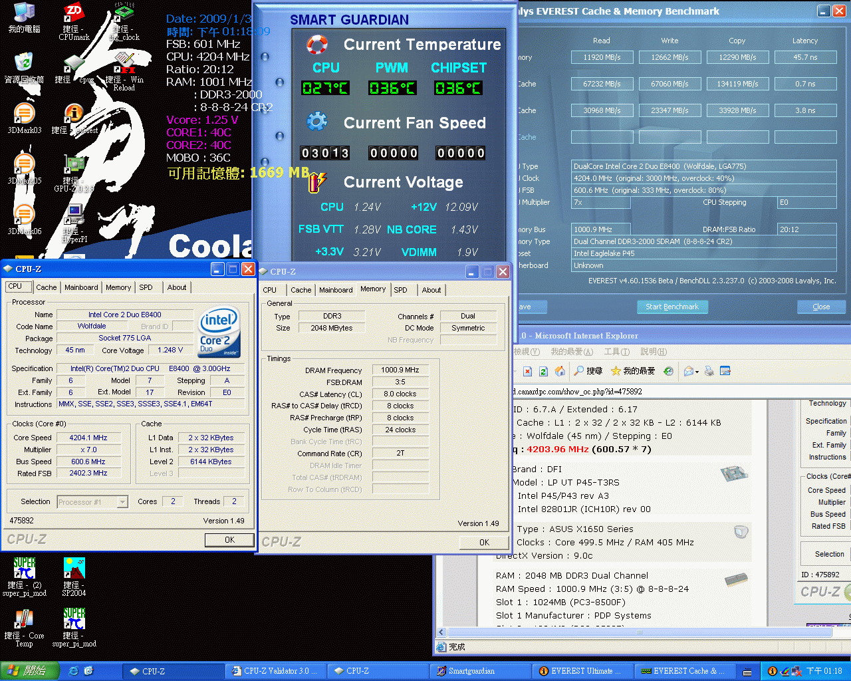Image resolution: width=851 pixels, height=681 pixels.
Task: Select the Core Speed value 4204.1 MHz in CPU-Z
Action: pos(88,438)
